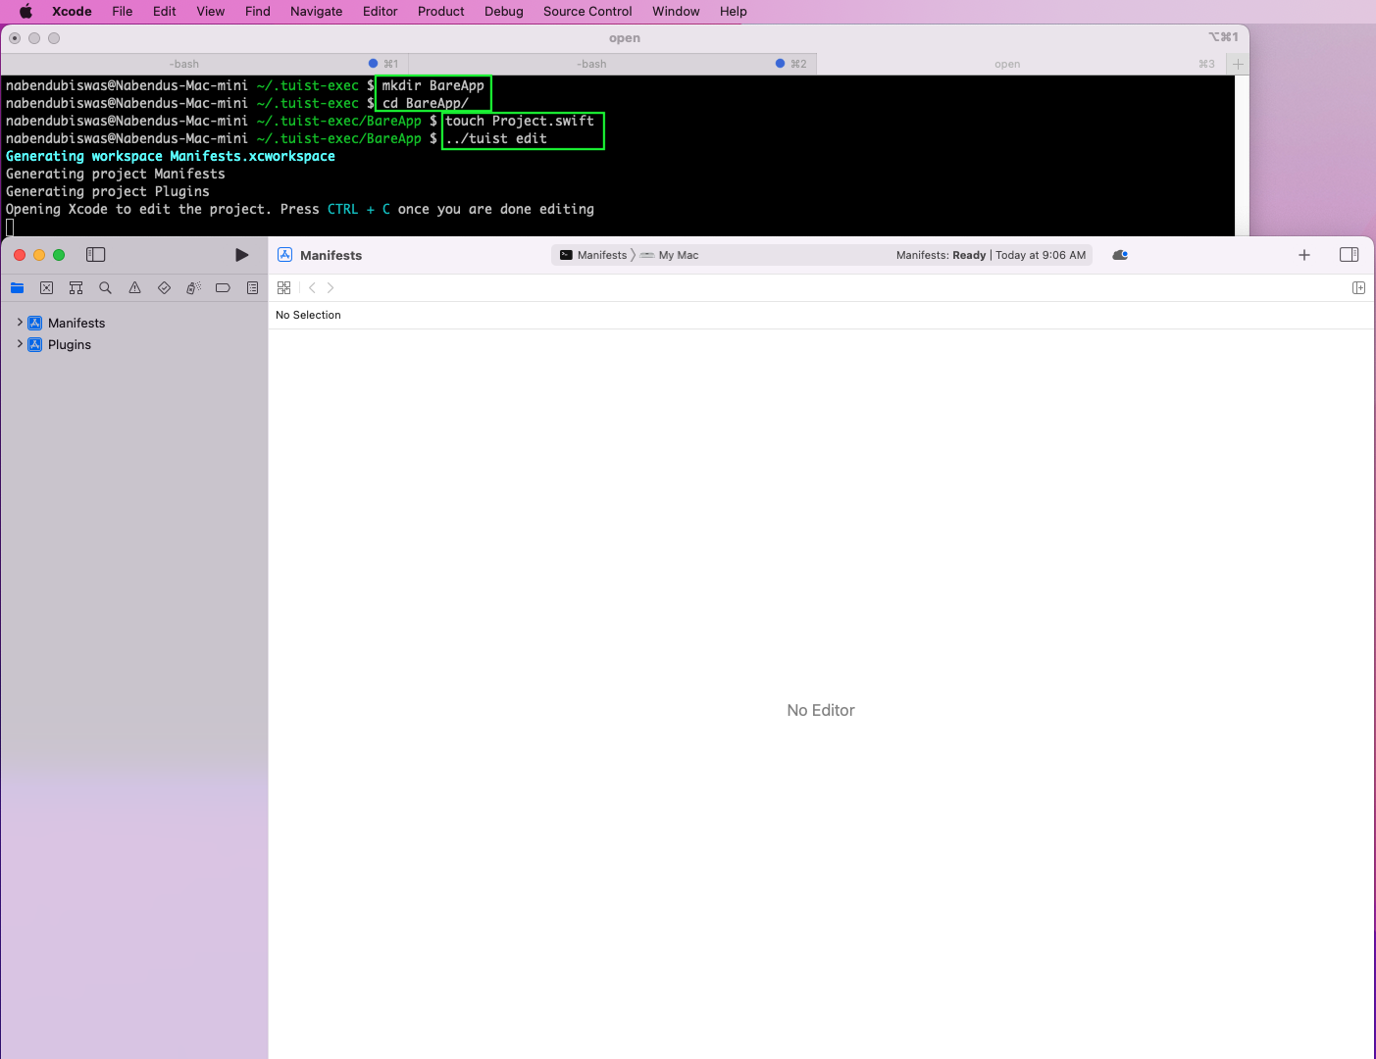Expand the Manifests project
This screenshot has height=1059, width=1376.
pos(19,322)
